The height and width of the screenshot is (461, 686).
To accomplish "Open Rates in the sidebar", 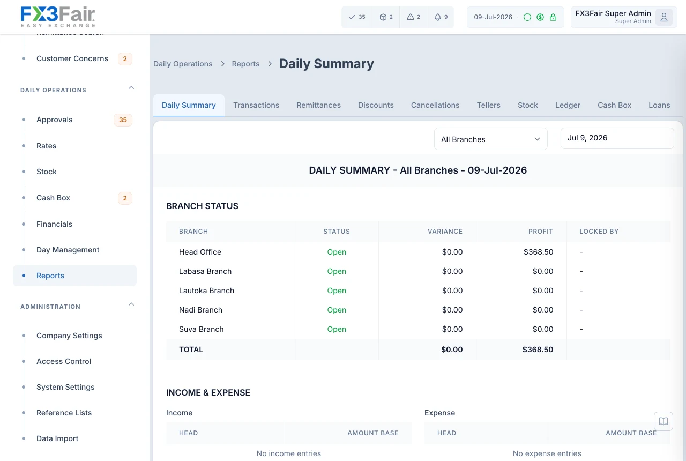I will click(x=74, y=146).
